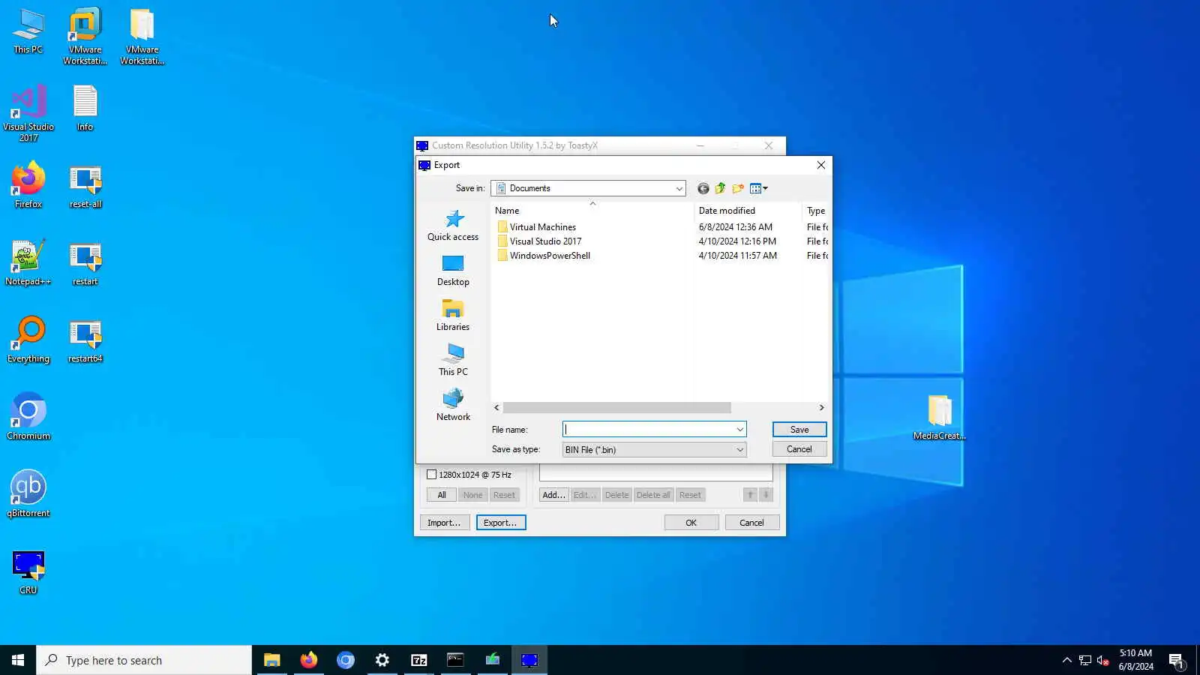Screen dimensions: 1200x675
Task: Open the notification center in taskbar
Action: tap(1176, 660)
